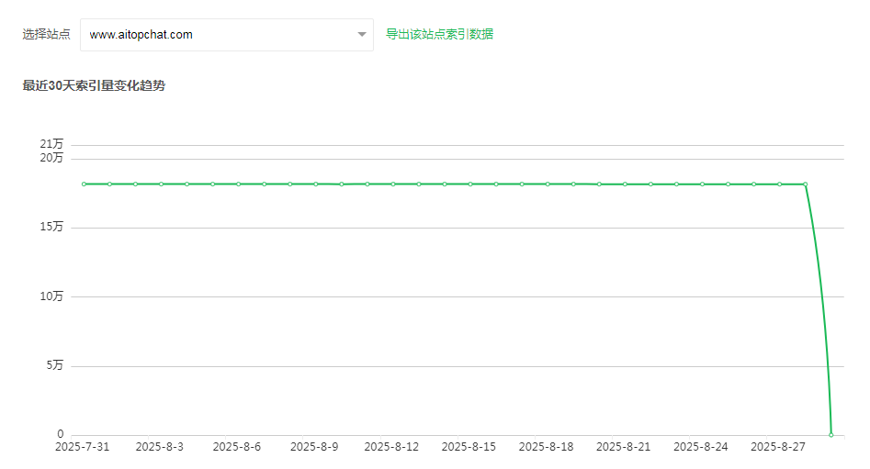Click the x-axis label 2025-8-27
Screen dimensions: 870x469
click(778, 447)
